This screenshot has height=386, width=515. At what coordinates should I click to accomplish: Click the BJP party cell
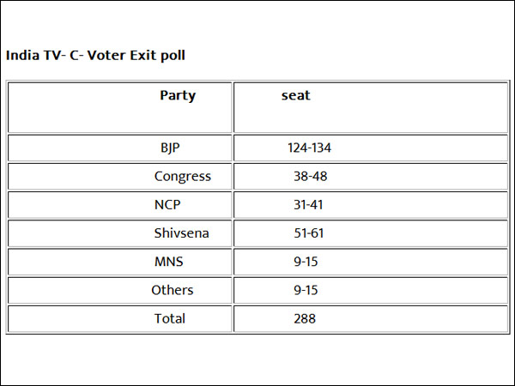pyautogui.click(x=170, y=148)
